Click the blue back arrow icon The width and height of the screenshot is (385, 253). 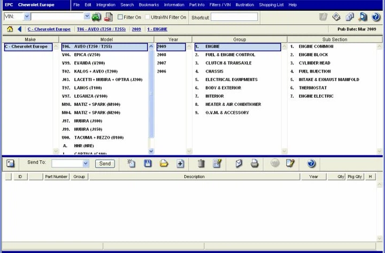[20, 29]
